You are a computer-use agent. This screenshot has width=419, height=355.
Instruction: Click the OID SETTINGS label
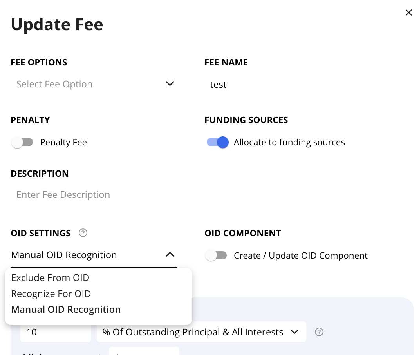41,233
